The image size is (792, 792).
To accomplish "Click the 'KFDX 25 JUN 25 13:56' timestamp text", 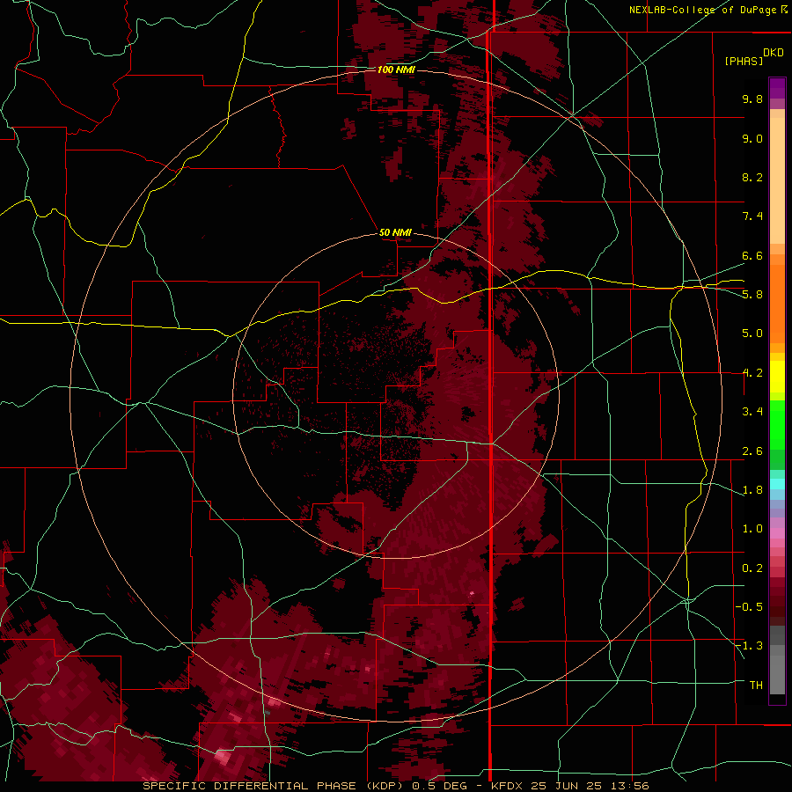I will [x=569, y=786].
